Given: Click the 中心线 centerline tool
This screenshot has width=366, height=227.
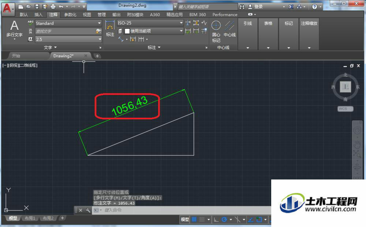Looking at the screenshot, I should click(x=230, y=29).
